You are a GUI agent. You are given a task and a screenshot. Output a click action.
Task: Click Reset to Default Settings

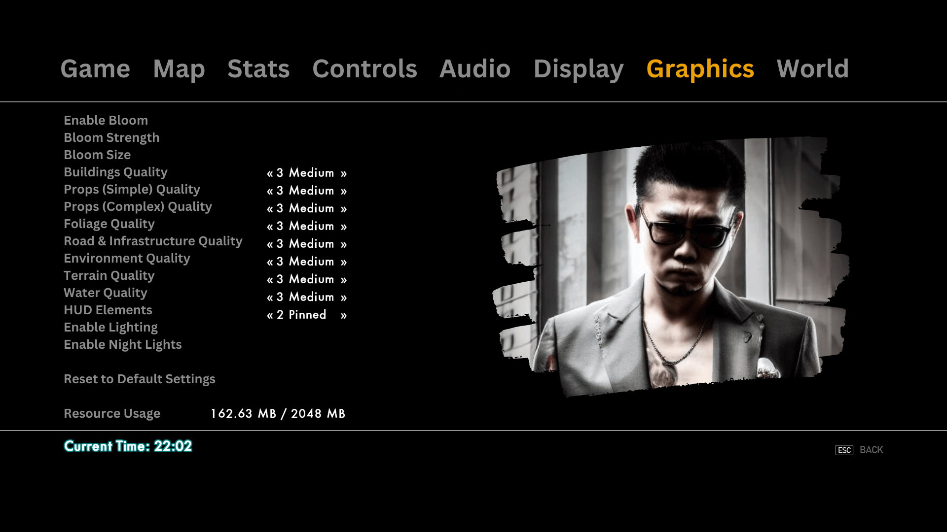coord(139,379)
